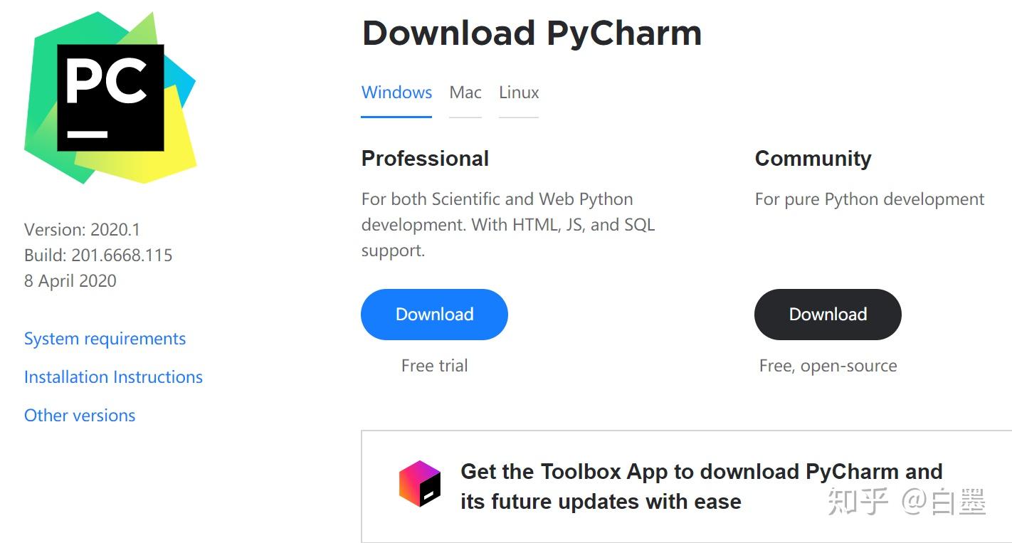Download PyCharm Professional edition
This screenshot has height=543, width=1012.
[x=434, y=314]
